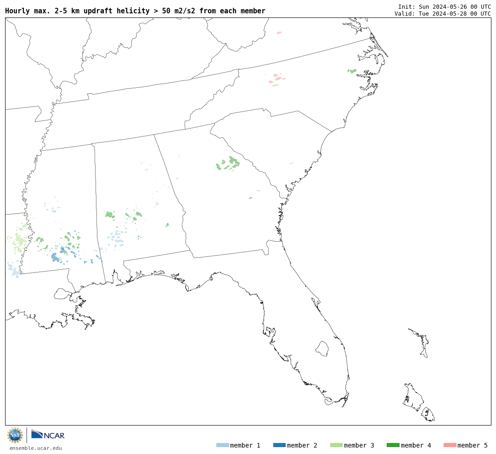The height and width of the screenshot is (454, 496).
Task: Click the Valid: Tue 2024-05-28 00 UTC text
Action: tap(443, 14)
